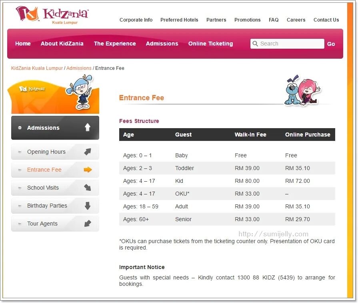Click the Go search button
Viewport: 358px width, 303px height.
click(331, 44)
